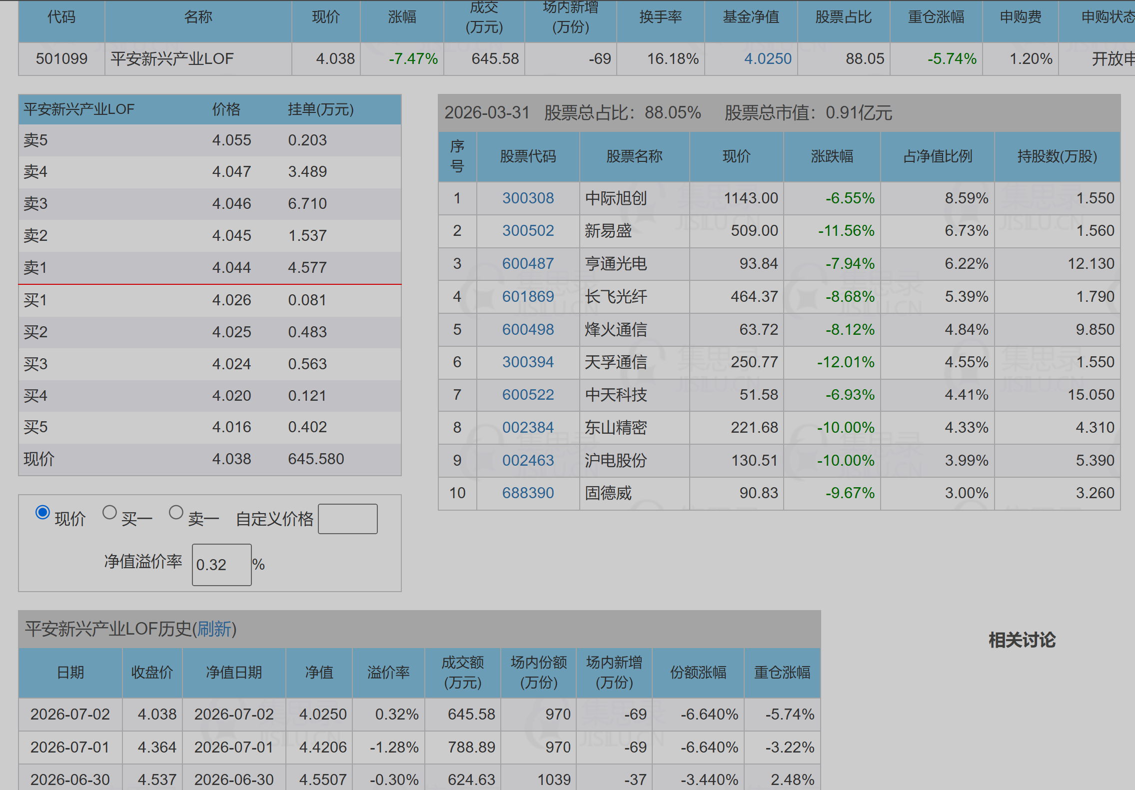Click the 0.32% premium rate in history

[397, 714]
